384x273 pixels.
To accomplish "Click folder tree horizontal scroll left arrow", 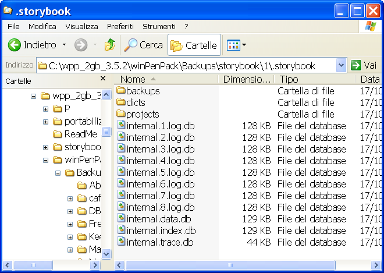I will 8,265.
